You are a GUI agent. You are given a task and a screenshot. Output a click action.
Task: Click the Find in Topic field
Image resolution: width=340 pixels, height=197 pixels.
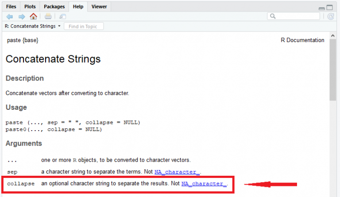click(x=84, y=27)
